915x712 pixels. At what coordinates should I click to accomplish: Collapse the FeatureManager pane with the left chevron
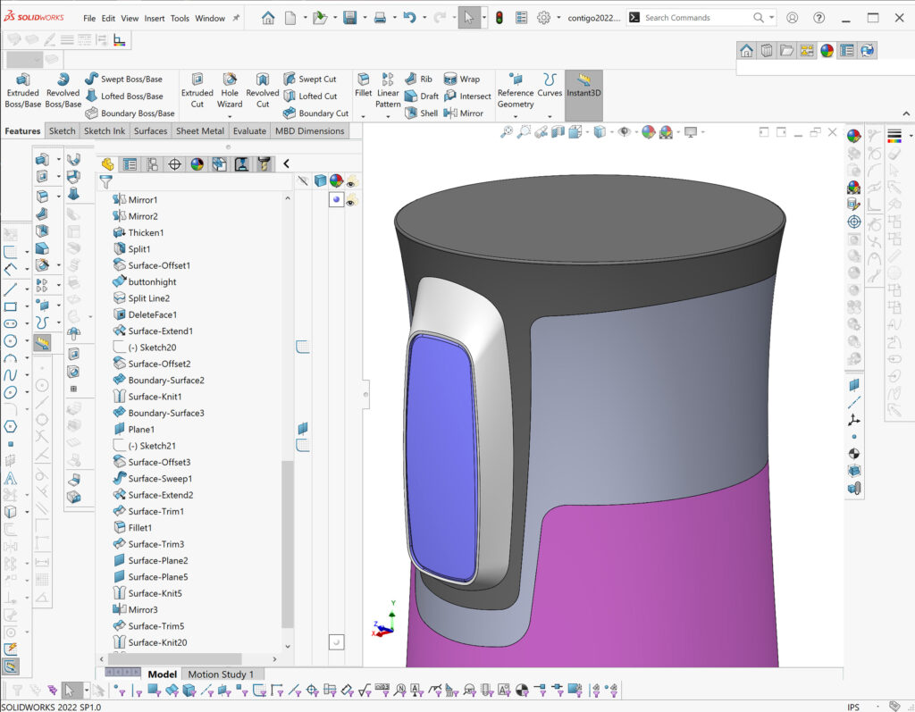[288, 164]
